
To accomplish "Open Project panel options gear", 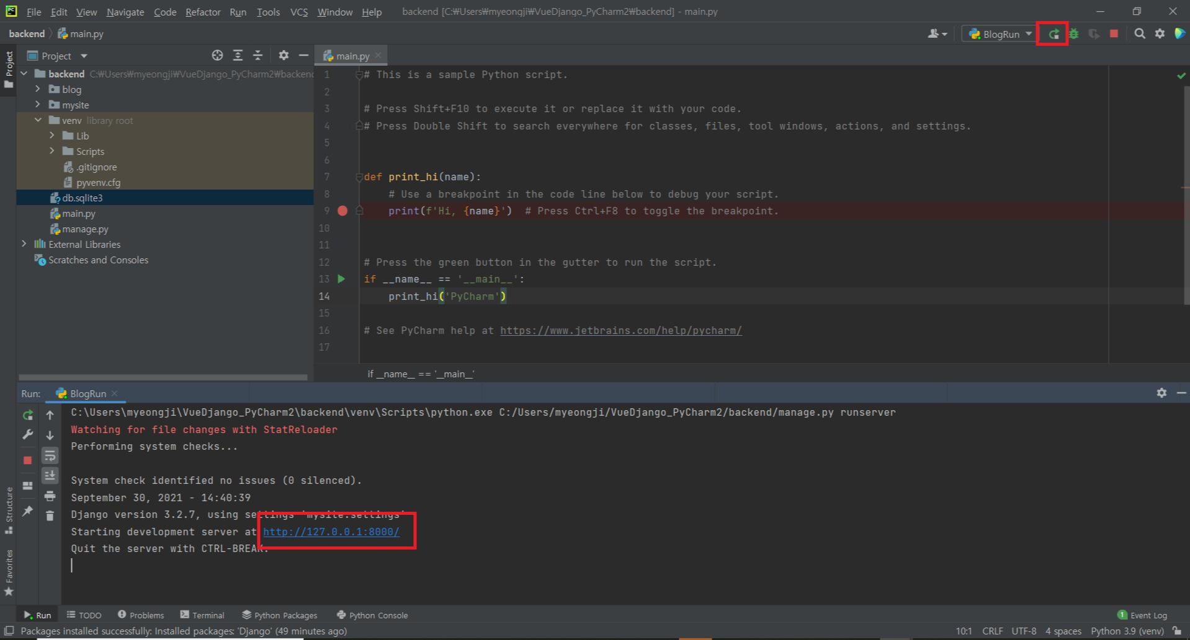I will [284, 56].
